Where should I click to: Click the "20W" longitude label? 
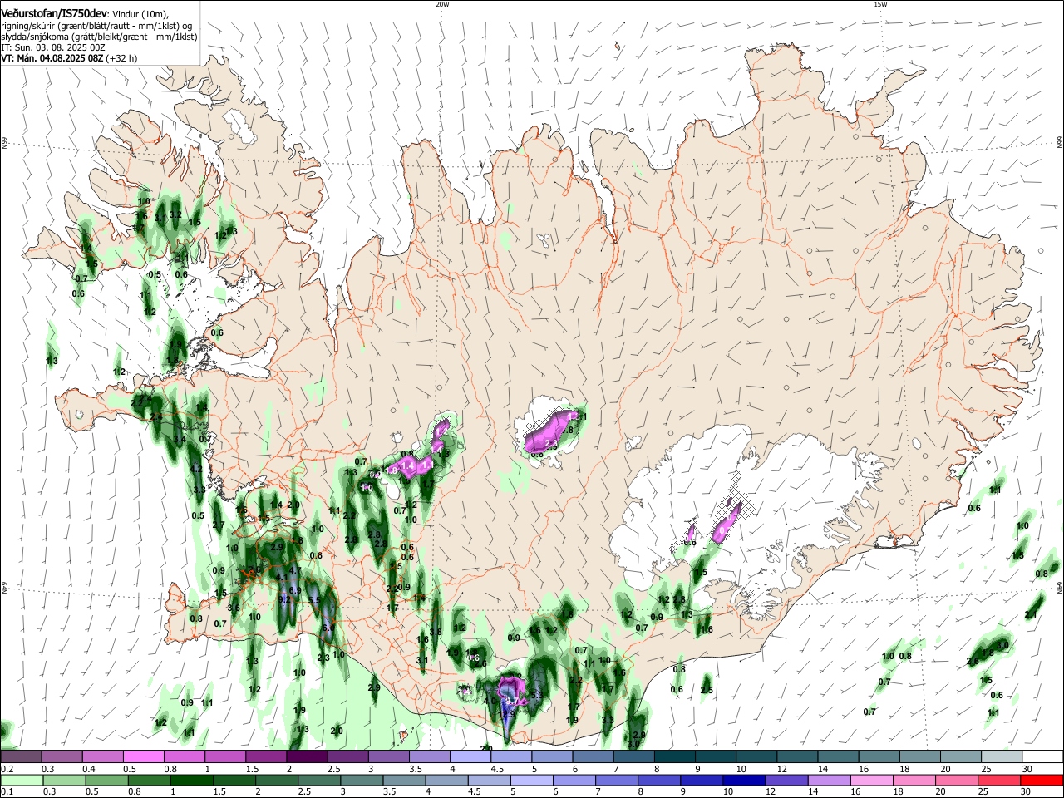[442, 4]
